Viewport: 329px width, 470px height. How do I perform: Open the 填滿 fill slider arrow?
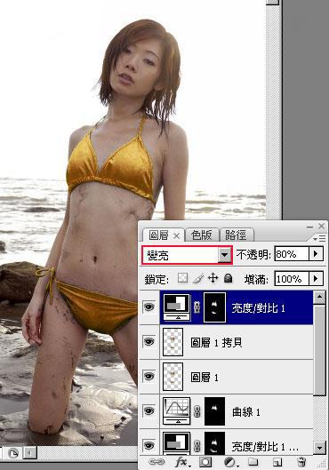[x=316, y=279]
